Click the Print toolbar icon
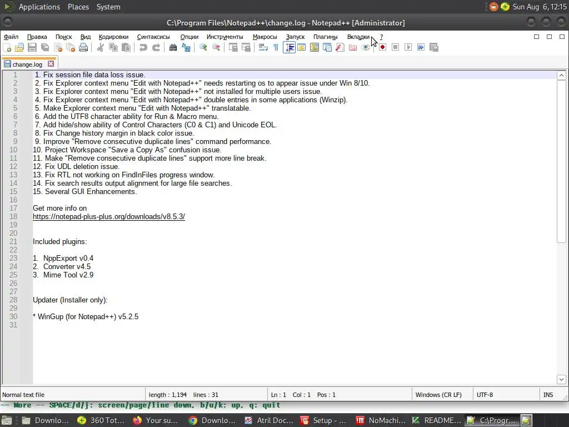The height and width of the screenshot is (427, 569). (83, 47)
